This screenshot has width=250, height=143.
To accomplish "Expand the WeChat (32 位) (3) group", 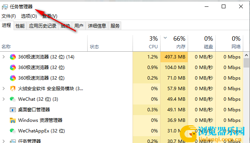I will pos(4,99).
